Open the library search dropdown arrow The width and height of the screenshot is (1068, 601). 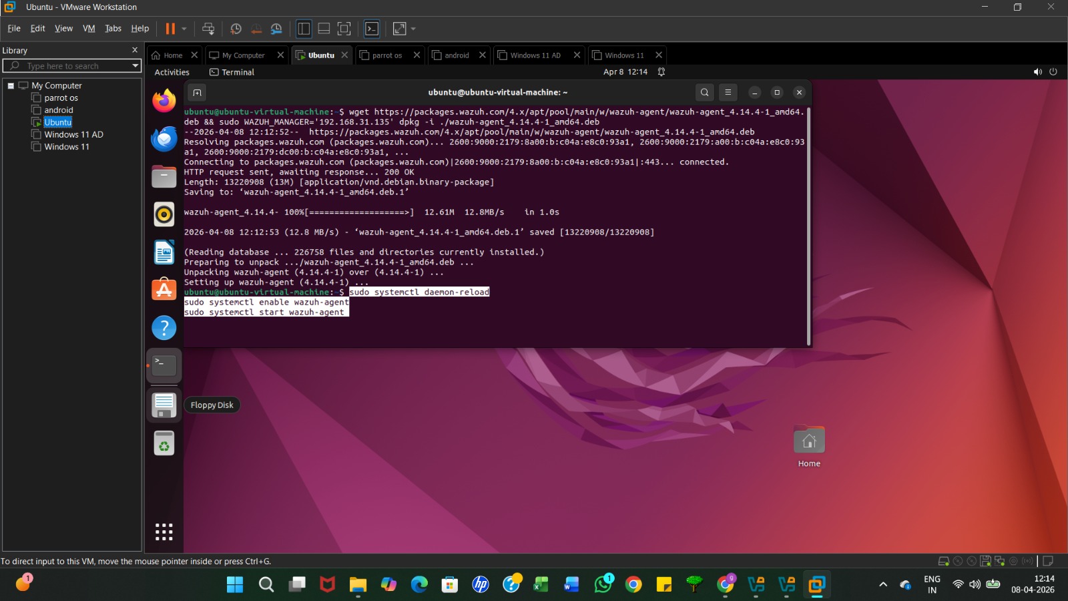point(136,66)
